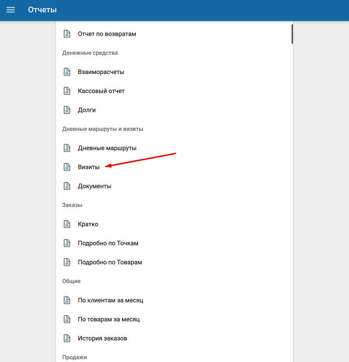The height and width of the screenshot is (362, 349).
Task: Open Подробно по Точкам orders report
Action: pyautogui.click(x=108, y=243)
